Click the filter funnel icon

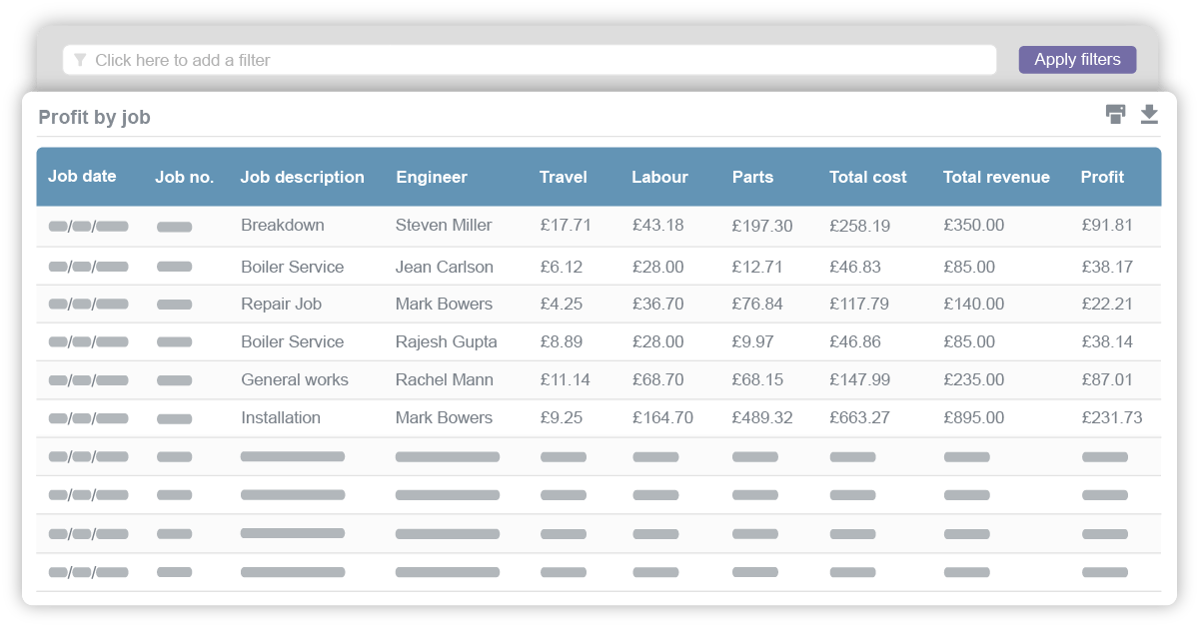(x=80, y=60)
